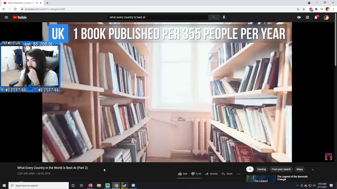
Task: Open the YouTube guide hamburger menu
Action: (6, 17)
